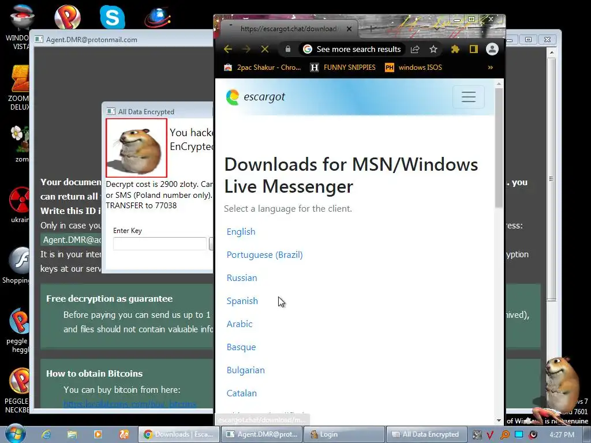Viewport: 591px width, 443px height.
Task: Open the Shopping Flash desktop icon
Action: [x=17, y=265]
